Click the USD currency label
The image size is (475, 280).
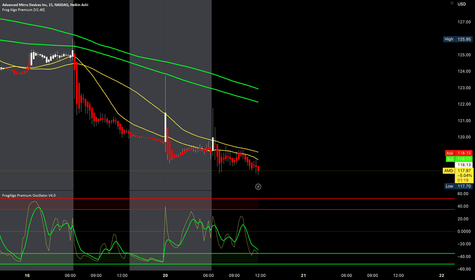click(461, 4)
